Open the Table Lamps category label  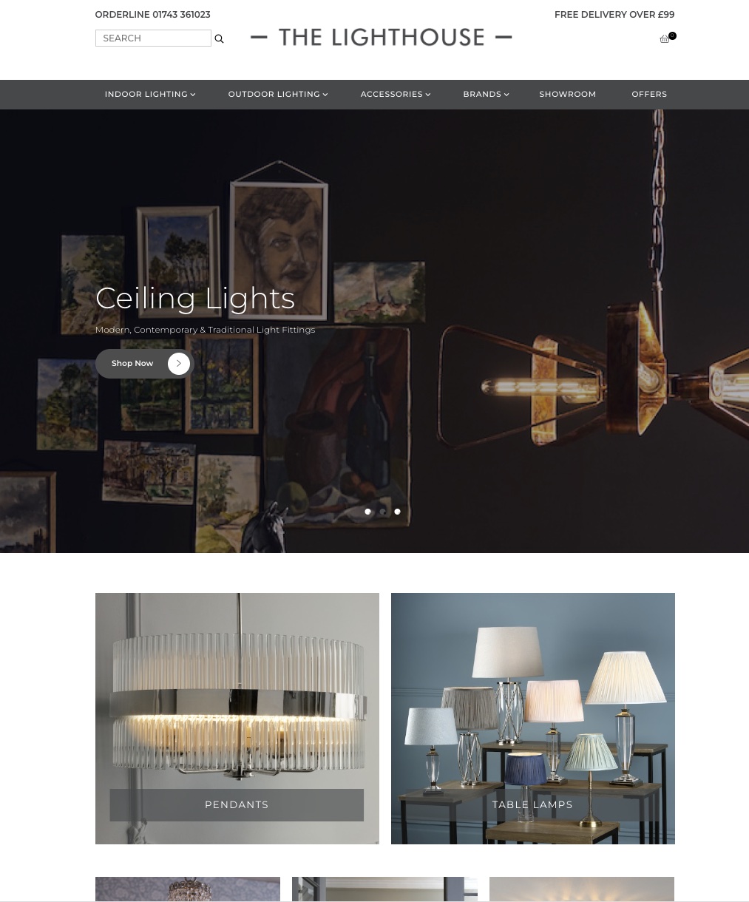(532, 804)
